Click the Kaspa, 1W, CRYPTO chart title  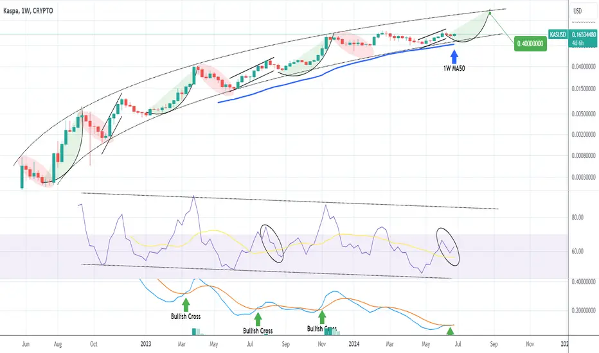click(28, 11)
